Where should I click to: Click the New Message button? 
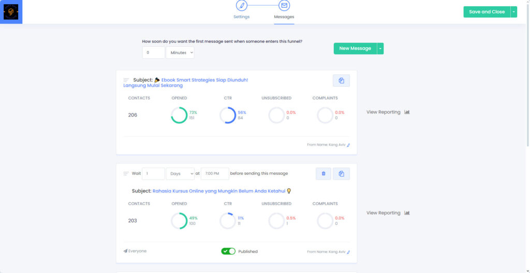coord(355,49)
